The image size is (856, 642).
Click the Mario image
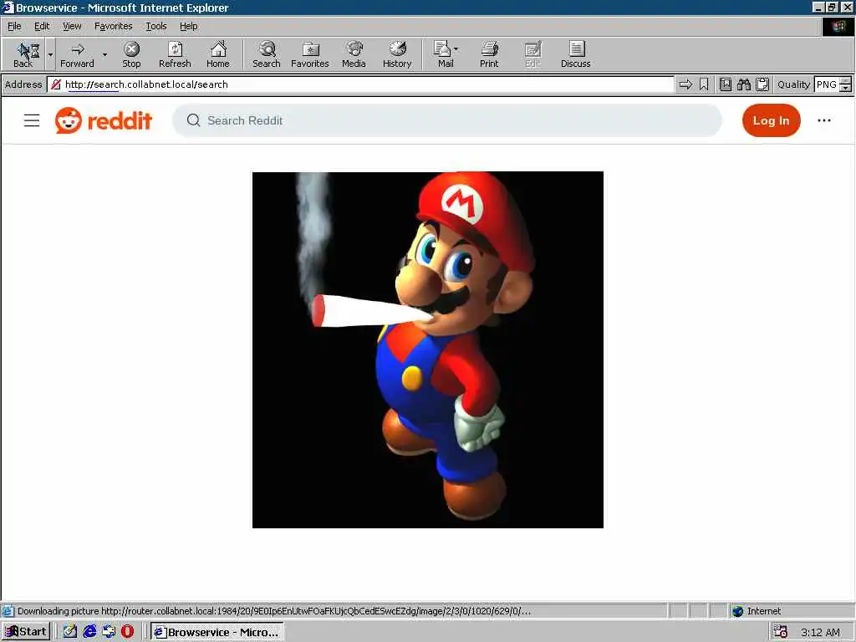[427, 349]
